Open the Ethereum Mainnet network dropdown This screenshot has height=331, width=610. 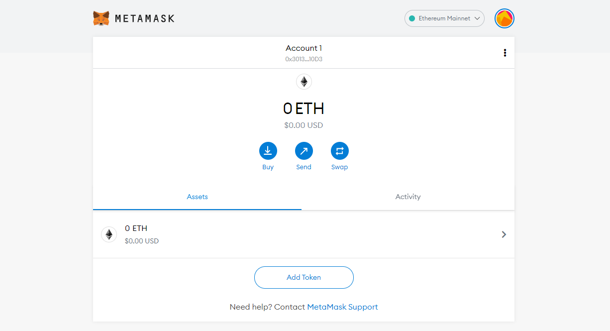tap(444, 18)
